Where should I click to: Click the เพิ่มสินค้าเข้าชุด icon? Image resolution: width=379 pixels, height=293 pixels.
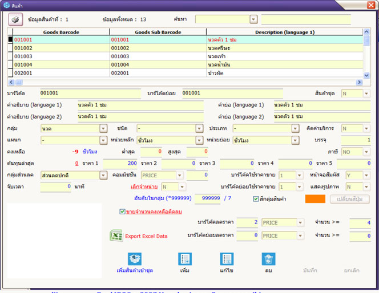tap(135, 259)
